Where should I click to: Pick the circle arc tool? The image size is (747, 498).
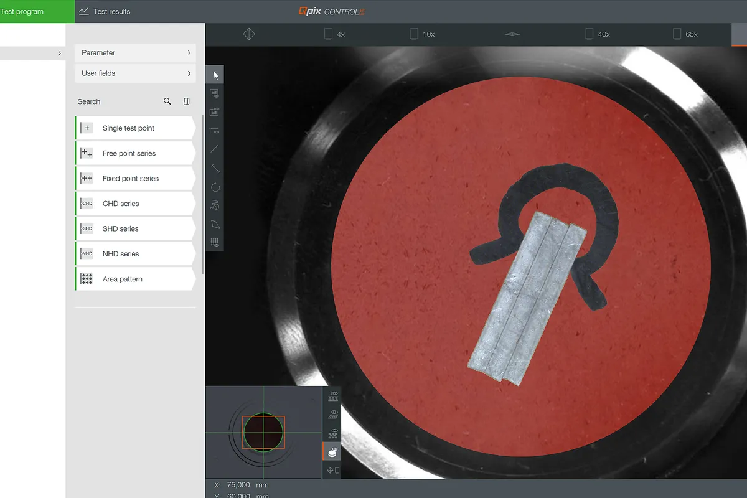tap(215, 187)
